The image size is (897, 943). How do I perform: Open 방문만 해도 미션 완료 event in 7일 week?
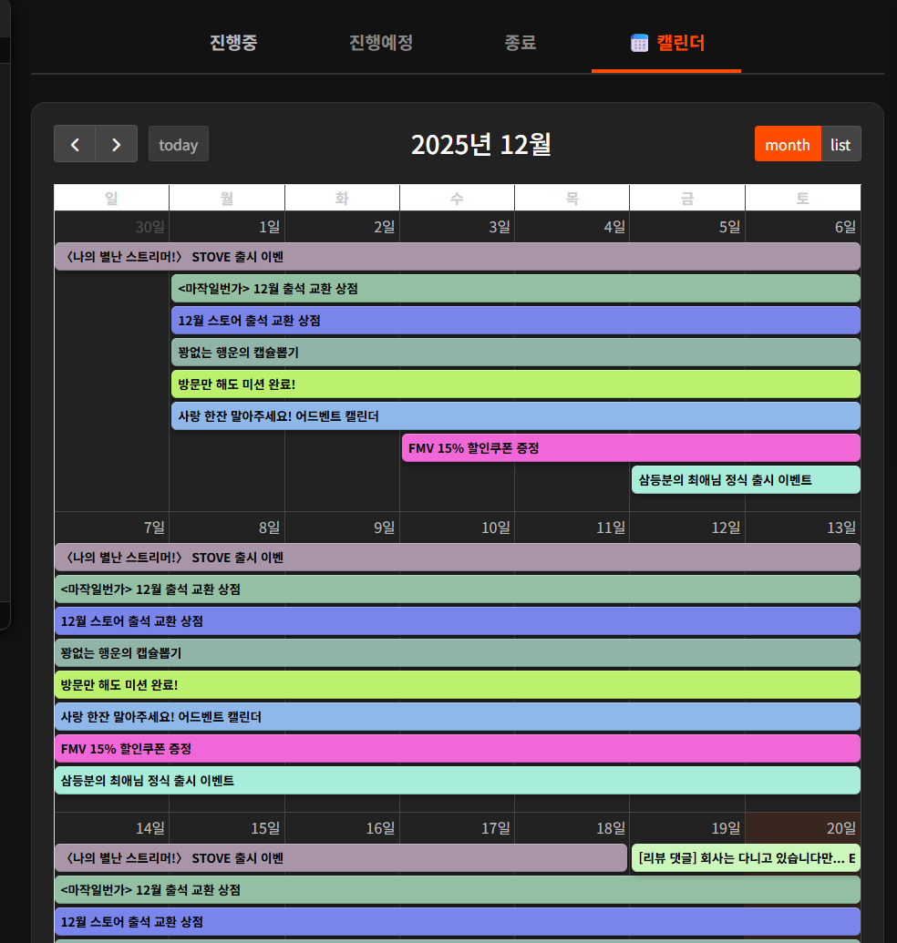point(457,684)
